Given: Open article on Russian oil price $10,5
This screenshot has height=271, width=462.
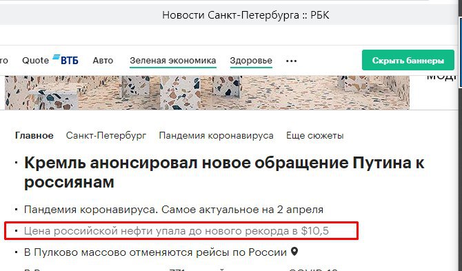Looking at the screenshot, I should click(x=177, y=230).
